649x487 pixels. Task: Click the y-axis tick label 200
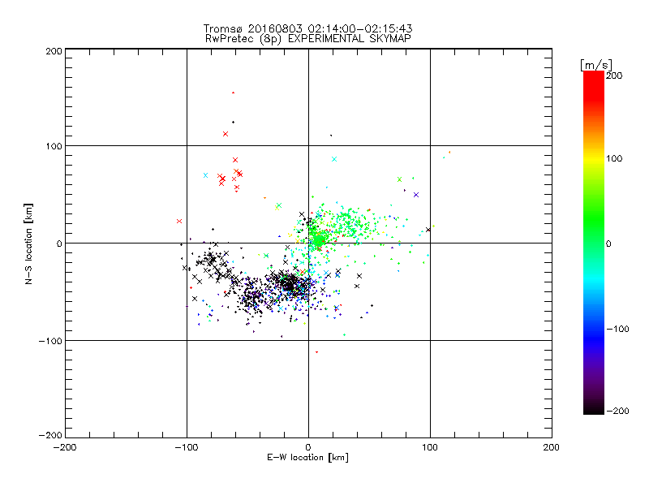click(54, 51)
